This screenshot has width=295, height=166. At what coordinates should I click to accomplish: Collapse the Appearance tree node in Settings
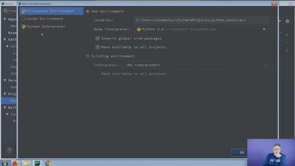(5, 19)
